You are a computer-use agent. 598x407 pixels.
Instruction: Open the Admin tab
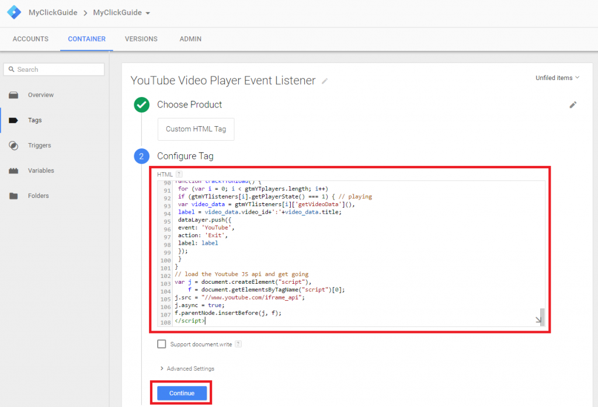coord(190,39)
